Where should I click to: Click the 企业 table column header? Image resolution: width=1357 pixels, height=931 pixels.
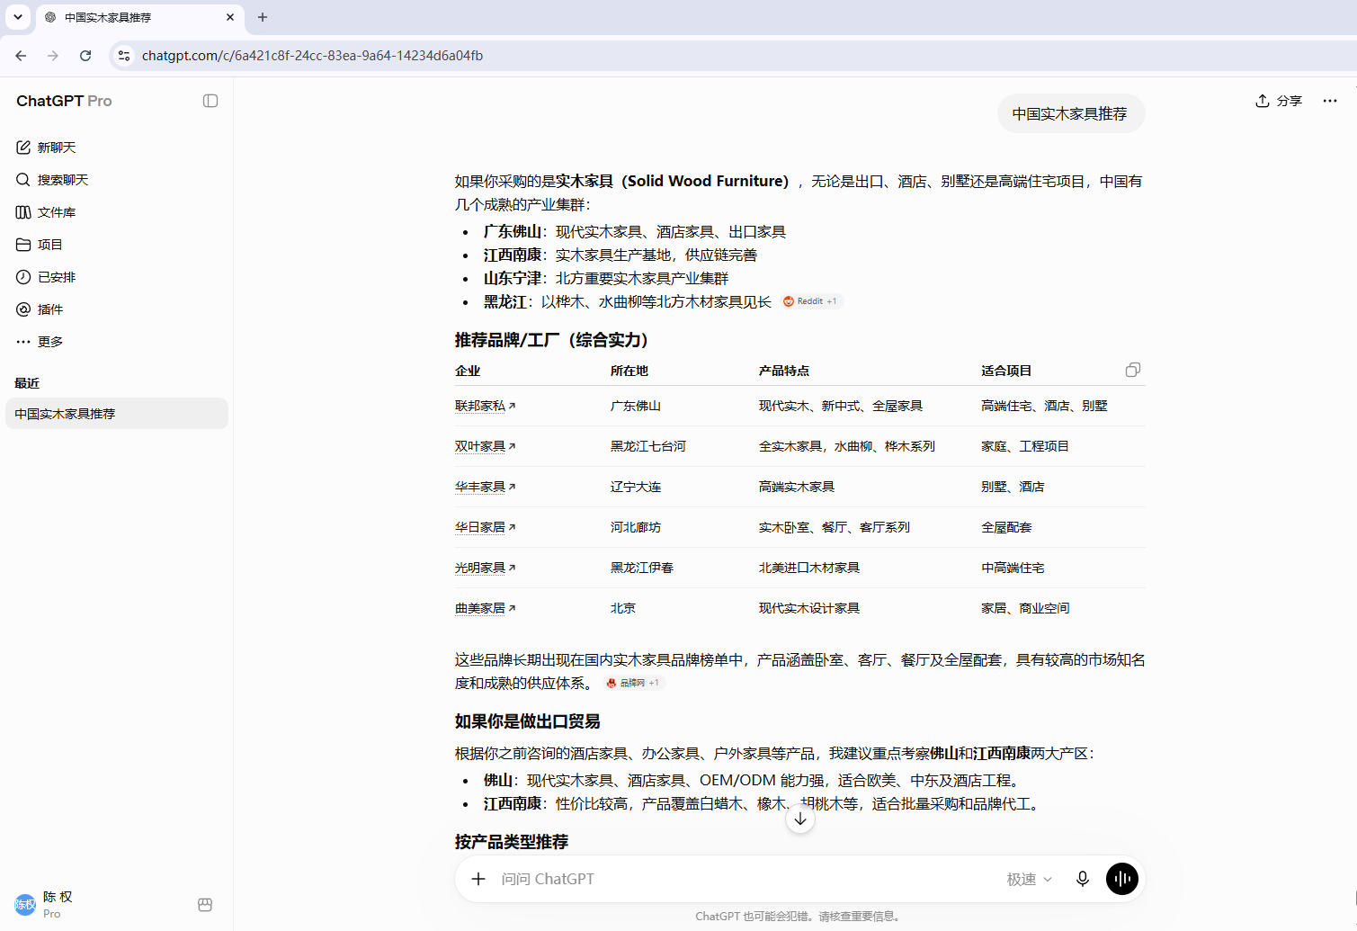[x=468, y=371]
